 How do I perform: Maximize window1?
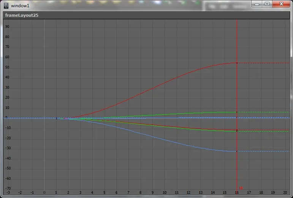[x=267, y=4]
